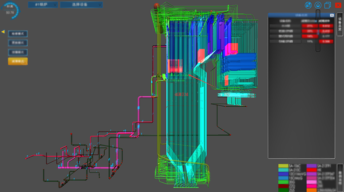Open the #1锅炉 boiler dropdown
344x192 pixels.
(x=43, y=4)
